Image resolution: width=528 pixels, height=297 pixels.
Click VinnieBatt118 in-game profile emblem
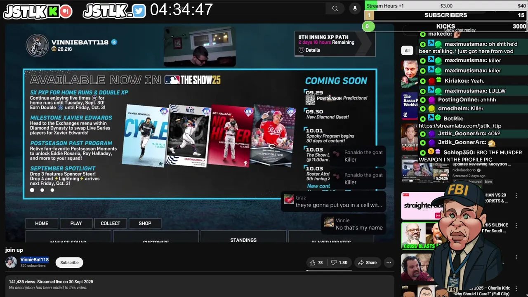point(38,45)
